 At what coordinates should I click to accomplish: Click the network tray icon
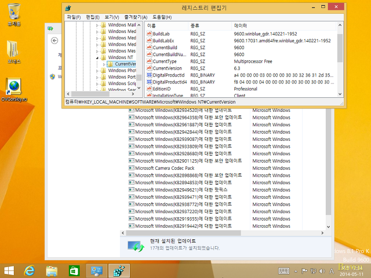pyautogui.click(x=314, y=271)
